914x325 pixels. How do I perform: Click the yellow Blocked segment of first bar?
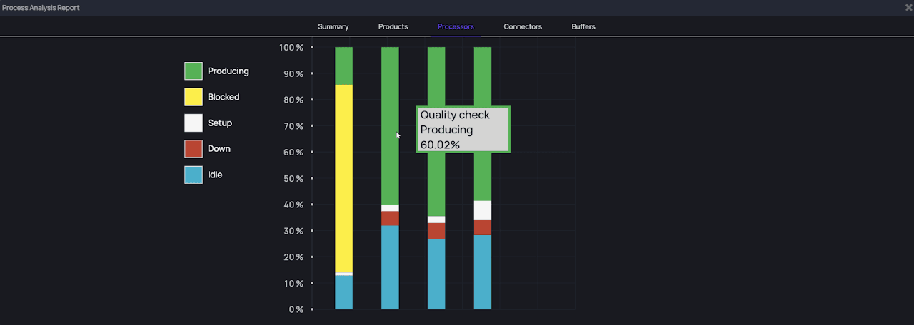click(x=343, y=178)
